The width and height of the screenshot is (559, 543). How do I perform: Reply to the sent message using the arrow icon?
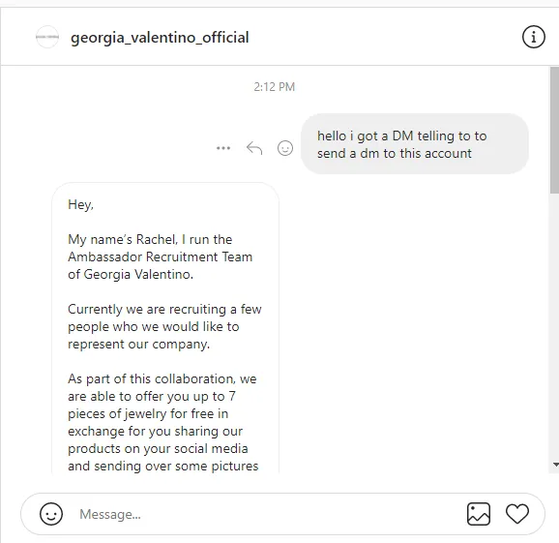point(254,148)
